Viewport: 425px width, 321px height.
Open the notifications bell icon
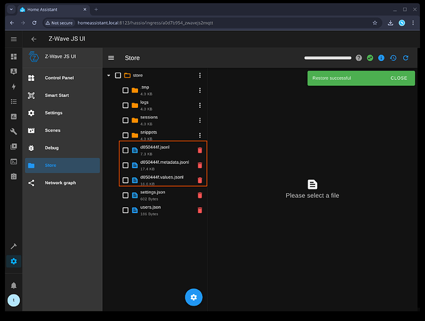tap(13, 286)
